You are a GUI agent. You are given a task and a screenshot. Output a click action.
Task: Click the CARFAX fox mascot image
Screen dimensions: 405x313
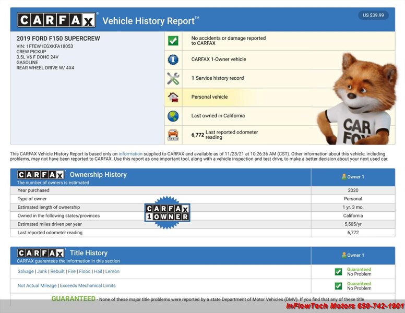pos(360,99)
